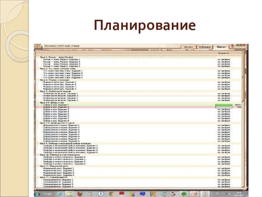Open the pink-highlighted Добро и зло. Задание 2
Viewport: 262px width, 197px height.
(56, 107)
